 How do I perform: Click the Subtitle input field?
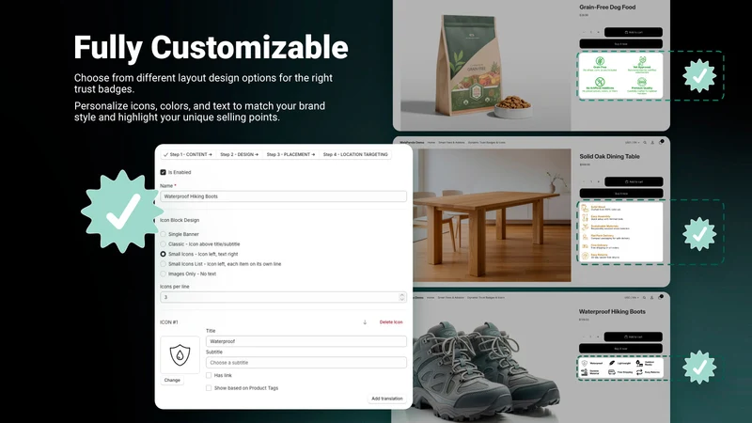(x=306, y=363)
